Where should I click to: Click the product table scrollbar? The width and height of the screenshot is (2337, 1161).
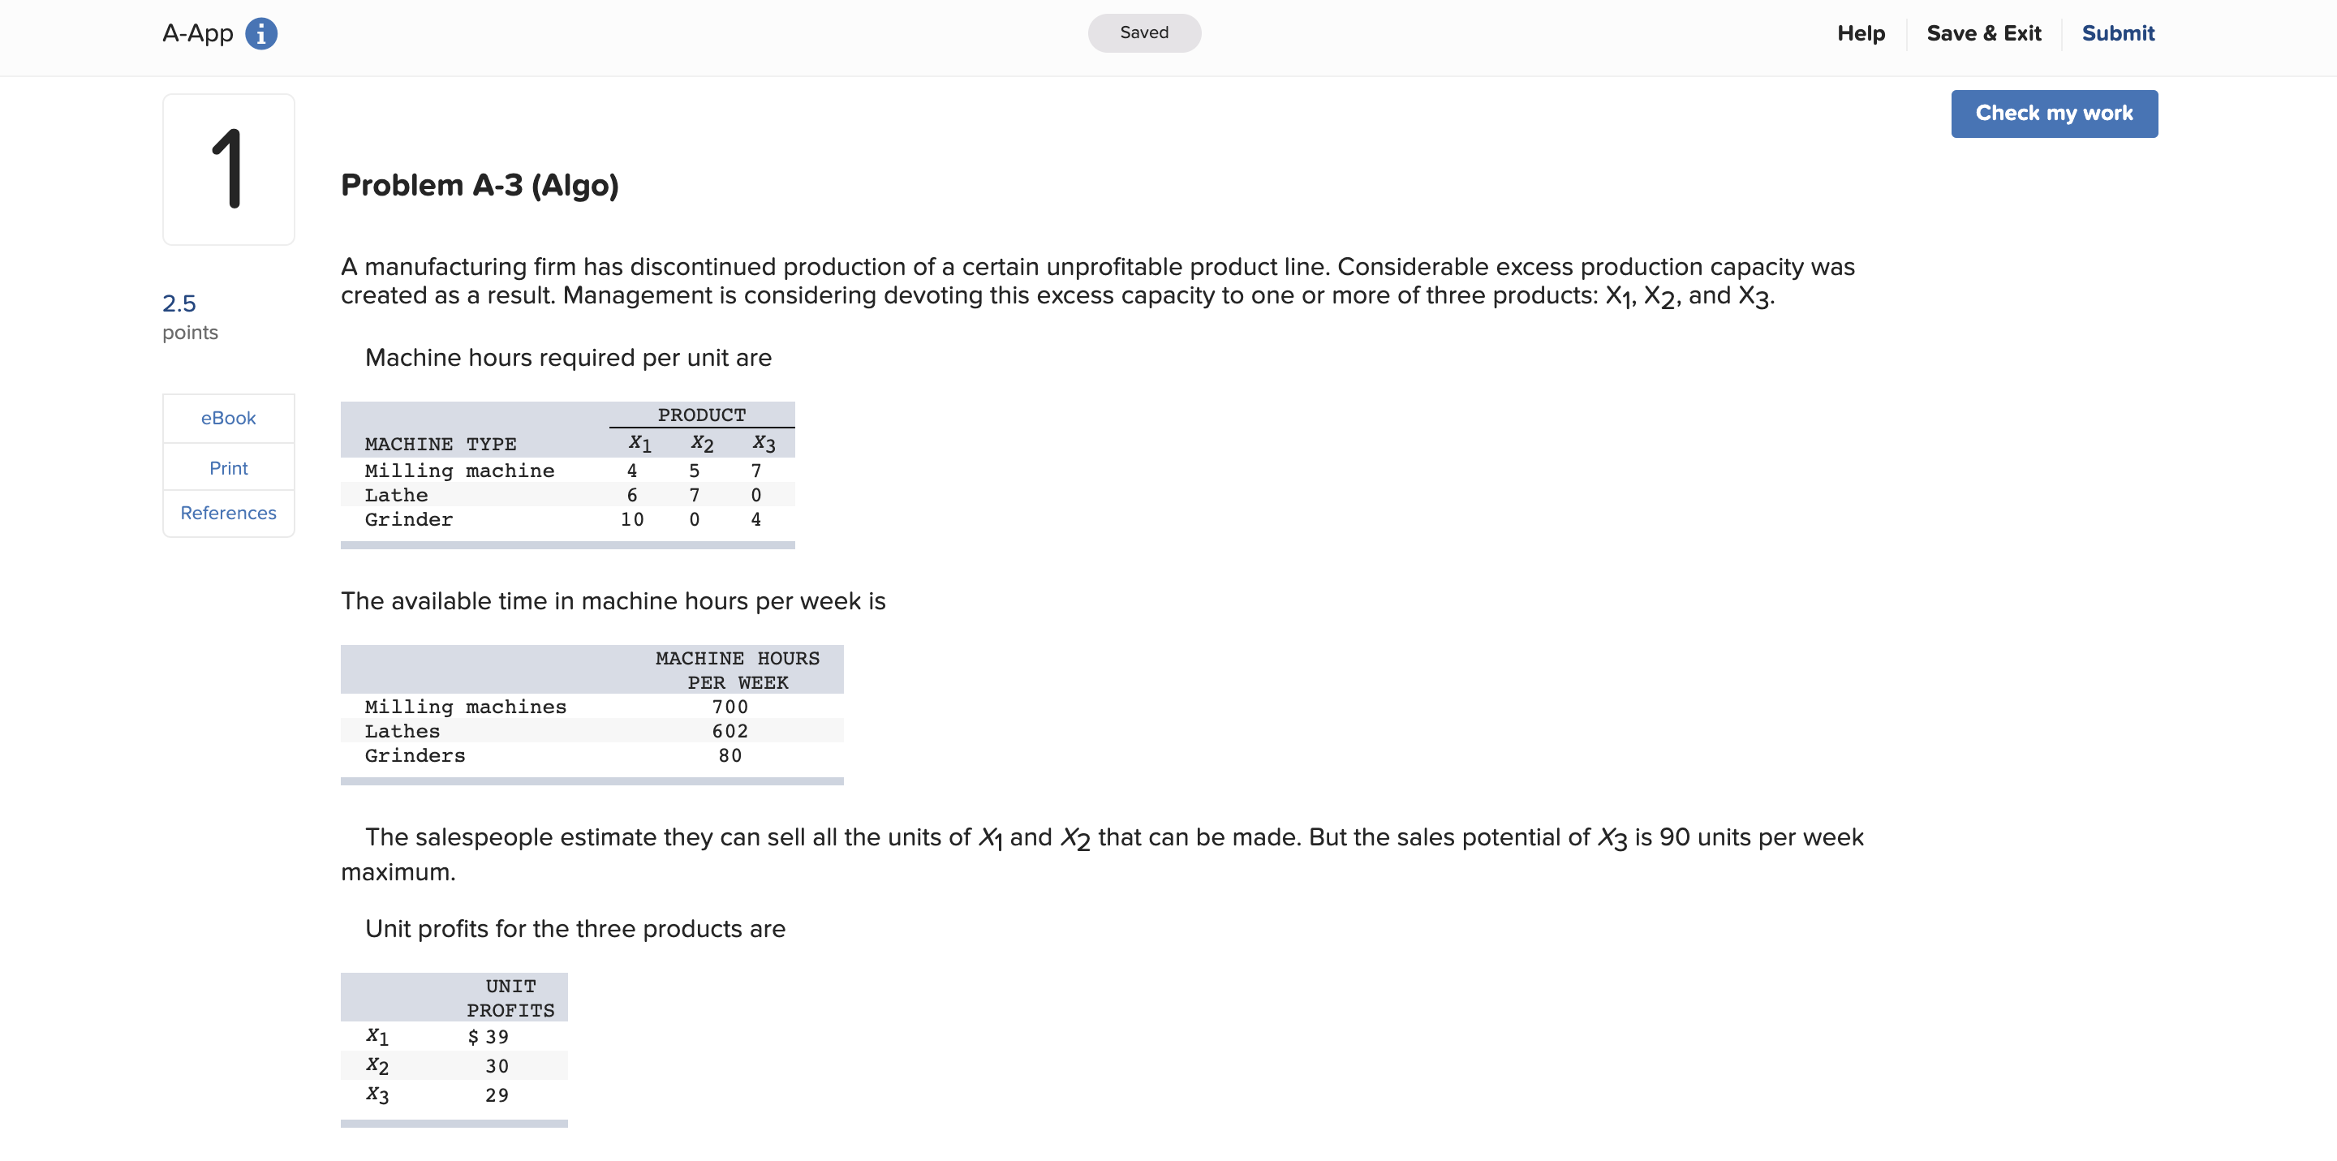[567, 545]
